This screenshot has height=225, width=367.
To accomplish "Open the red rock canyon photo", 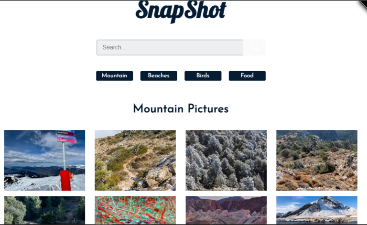I will point(226,210).
